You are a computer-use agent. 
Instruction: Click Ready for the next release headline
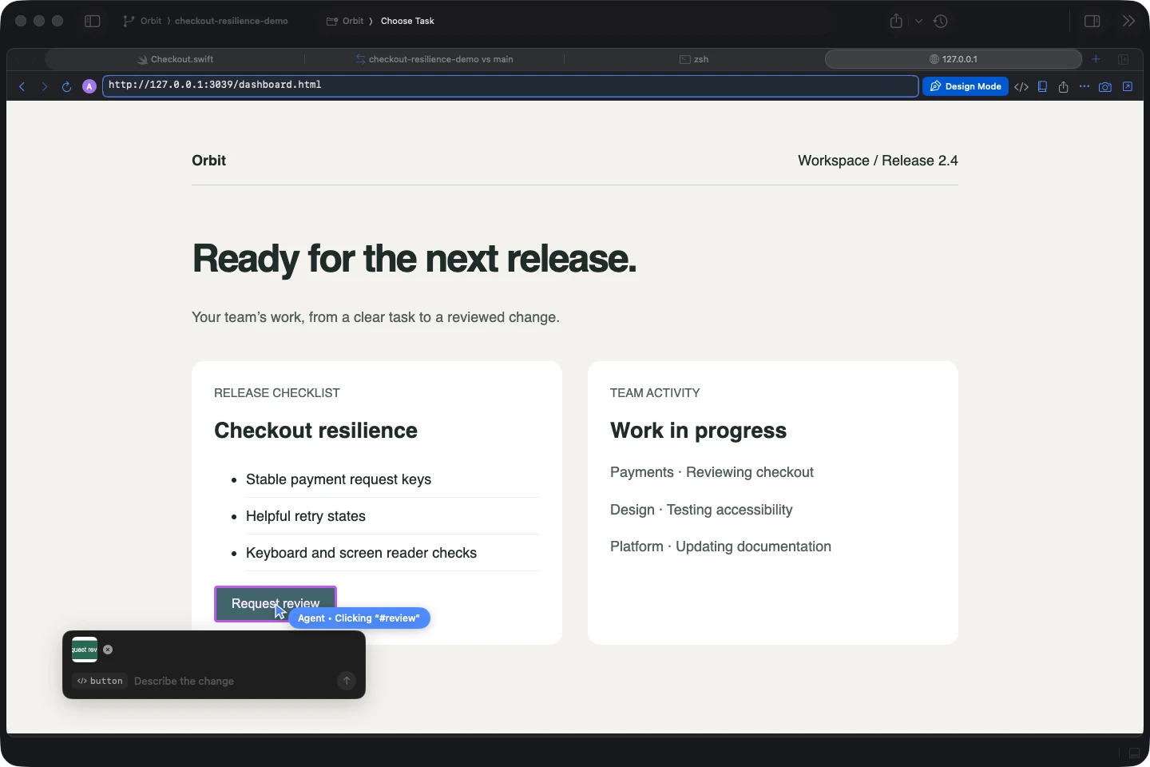pyautogui.click(x=414, y=259)
